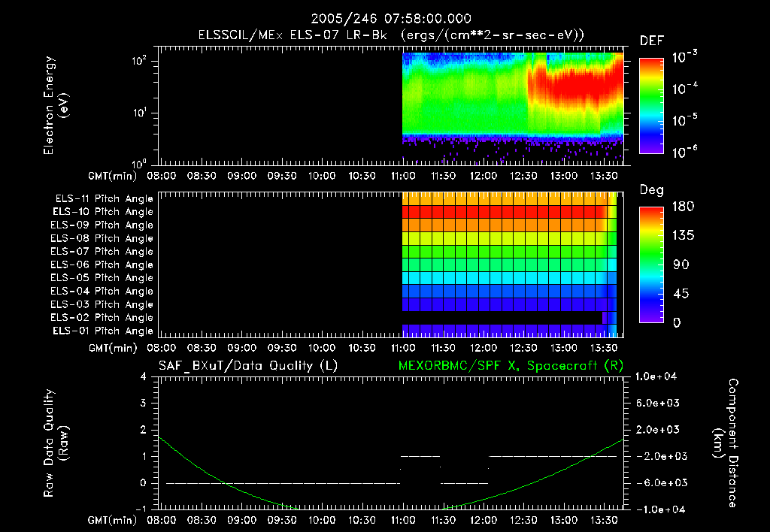Screen dimensions: 770x532
Task: Click the 180 tick on the Deg colorbar
Action: click(x=683, y=207)
